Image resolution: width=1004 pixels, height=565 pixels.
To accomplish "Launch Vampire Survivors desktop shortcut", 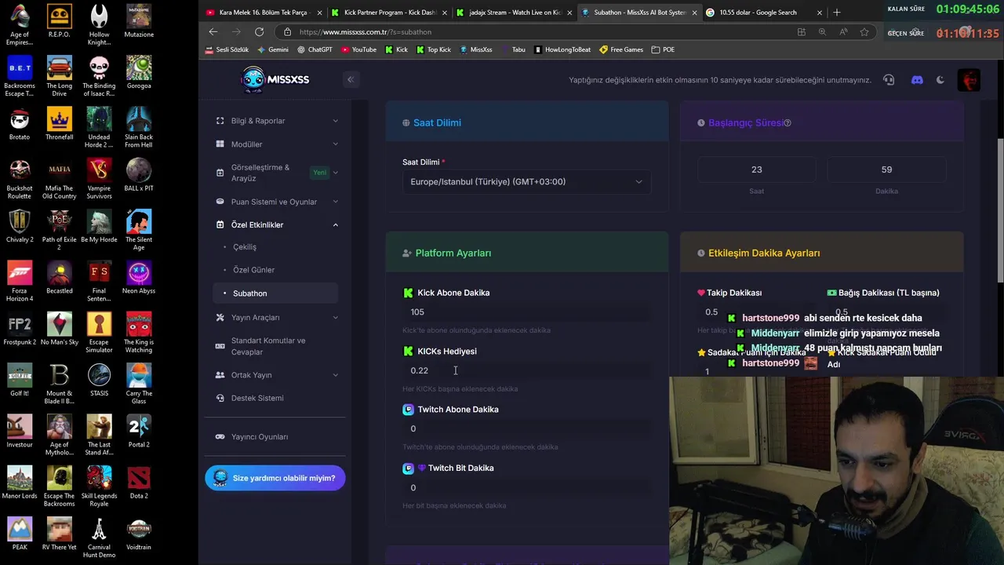I will point(99,179).
